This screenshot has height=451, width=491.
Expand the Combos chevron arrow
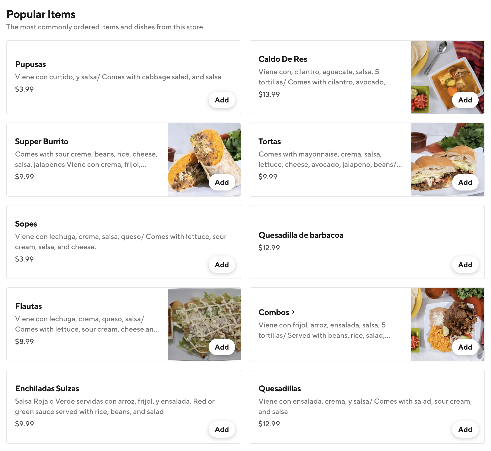point(293,312)
